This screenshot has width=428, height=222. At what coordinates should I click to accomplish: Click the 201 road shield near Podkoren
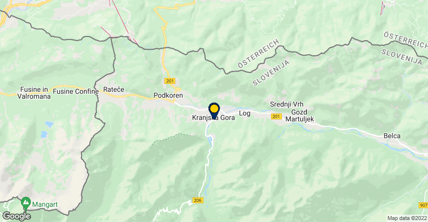tap(170, 81)
